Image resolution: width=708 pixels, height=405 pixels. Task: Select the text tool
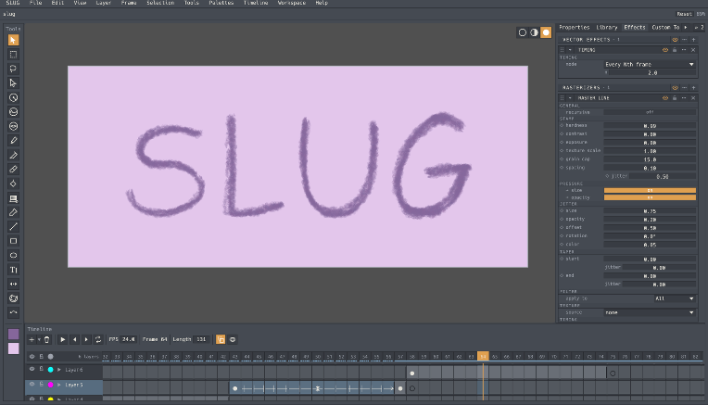tap(13, 270)
